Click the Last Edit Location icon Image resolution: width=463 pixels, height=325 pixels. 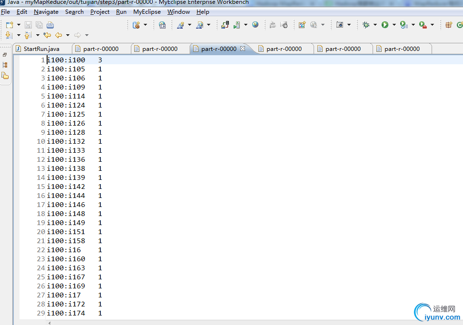tap(47, 35)
